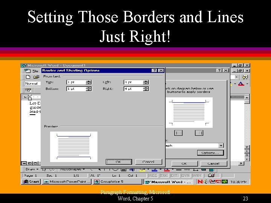
Task: Click the vertical scrollbar up arrow
Action: click(x=247, y=97)
